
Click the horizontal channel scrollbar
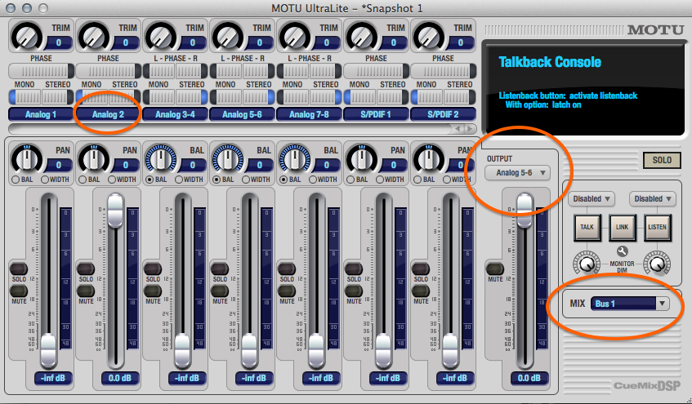(x=229, y=129)
